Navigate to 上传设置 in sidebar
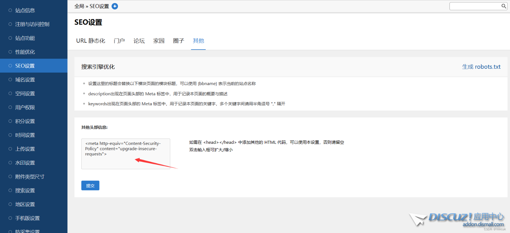 click(25, 149)
